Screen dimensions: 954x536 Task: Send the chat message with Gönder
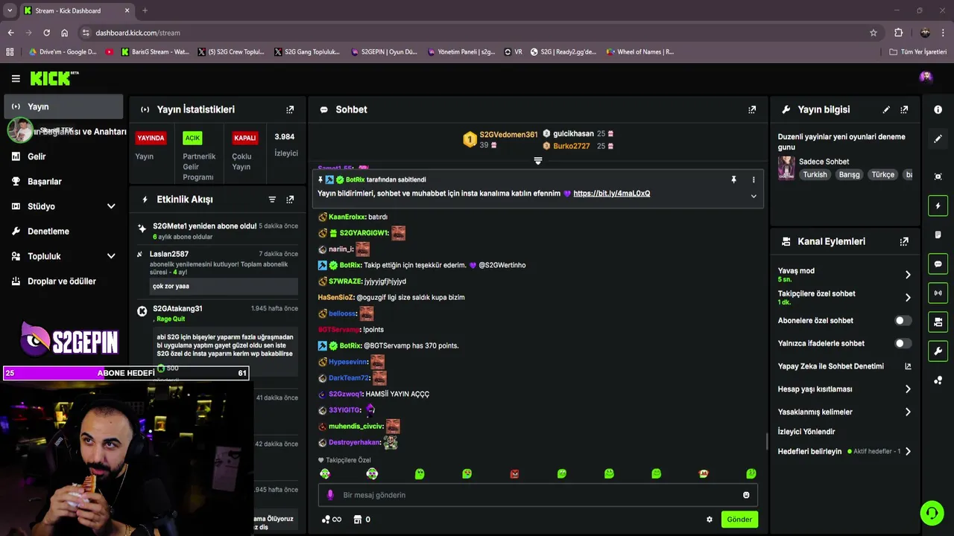pyautogui.click(x=739, y=520)
